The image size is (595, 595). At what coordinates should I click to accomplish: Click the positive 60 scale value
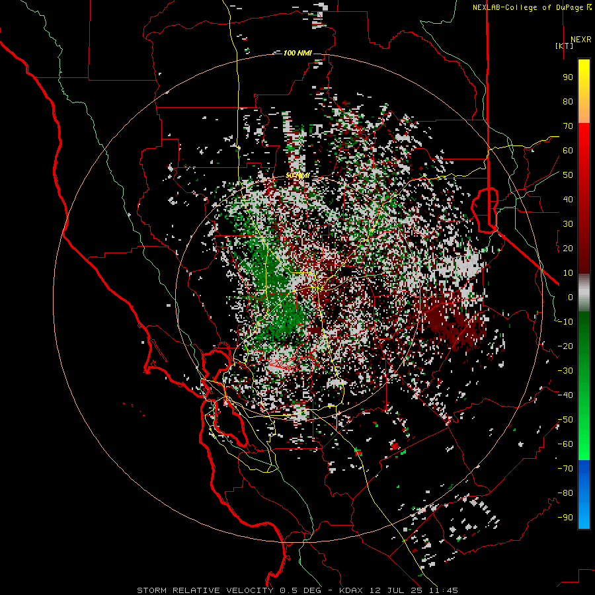(568, 150)
